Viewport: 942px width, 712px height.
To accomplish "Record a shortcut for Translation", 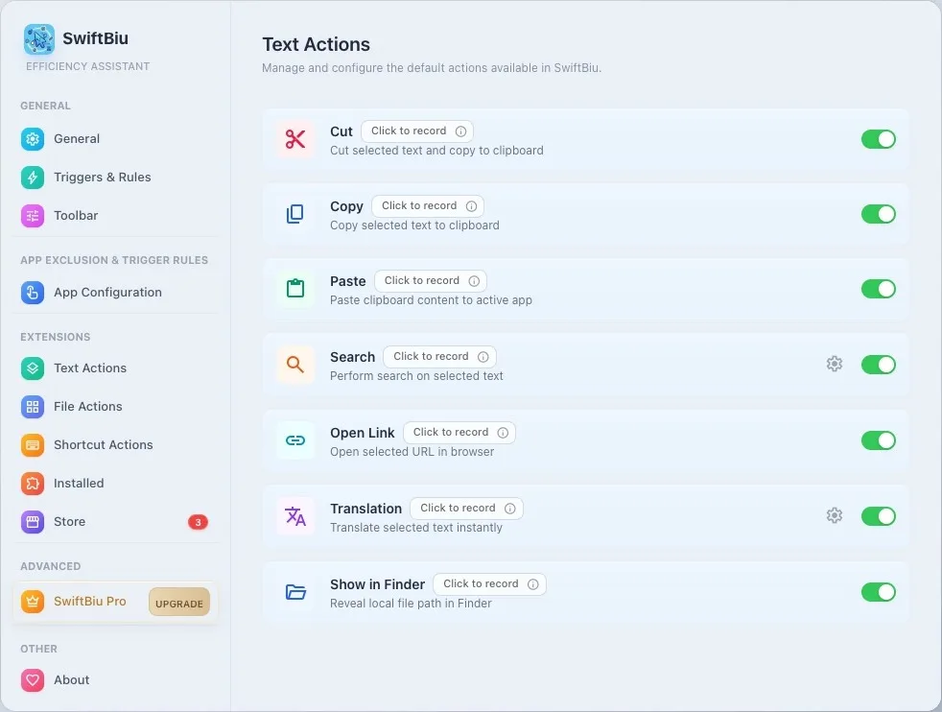I will tap(467, 509).
